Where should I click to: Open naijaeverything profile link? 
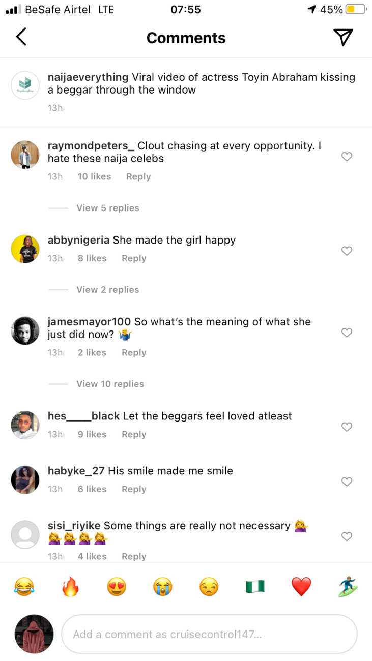pos(88,77)
